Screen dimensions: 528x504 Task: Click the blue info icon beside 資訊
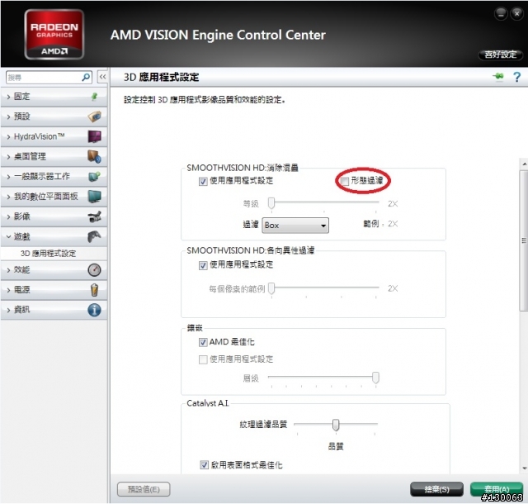(94, 310)
